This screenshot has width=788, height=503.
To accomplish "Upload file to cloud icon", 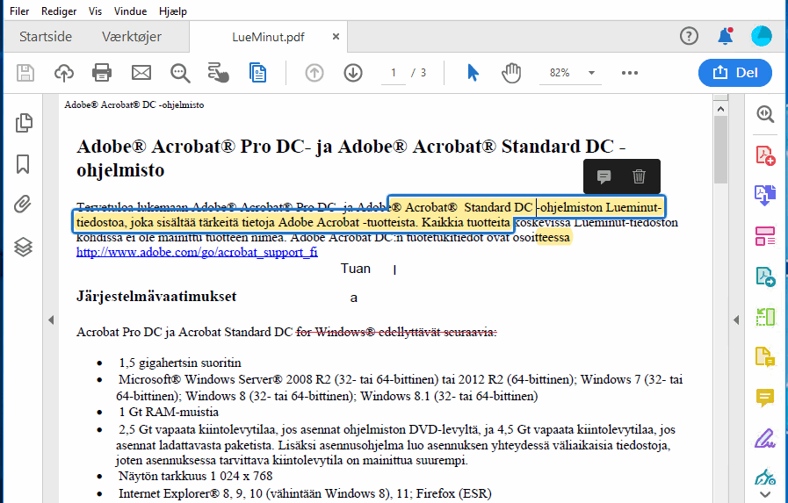I will point(64,73).
